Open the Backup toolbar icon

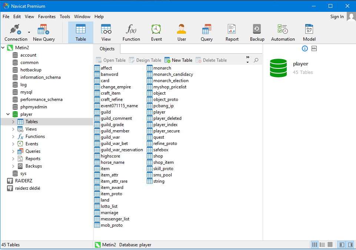pos(257,33)
